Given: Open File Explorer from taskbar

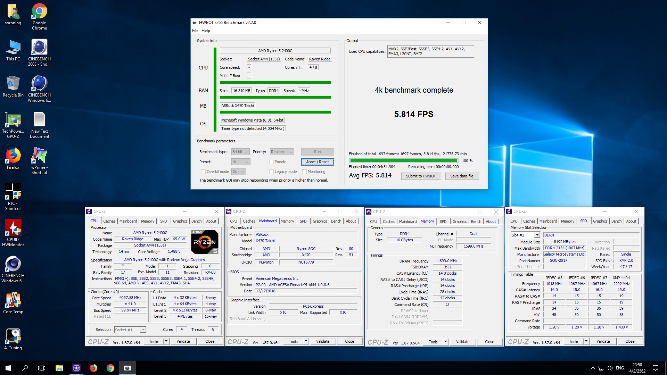Looking at the screenshot, I should pyautogui.click(x=59, y=368).
